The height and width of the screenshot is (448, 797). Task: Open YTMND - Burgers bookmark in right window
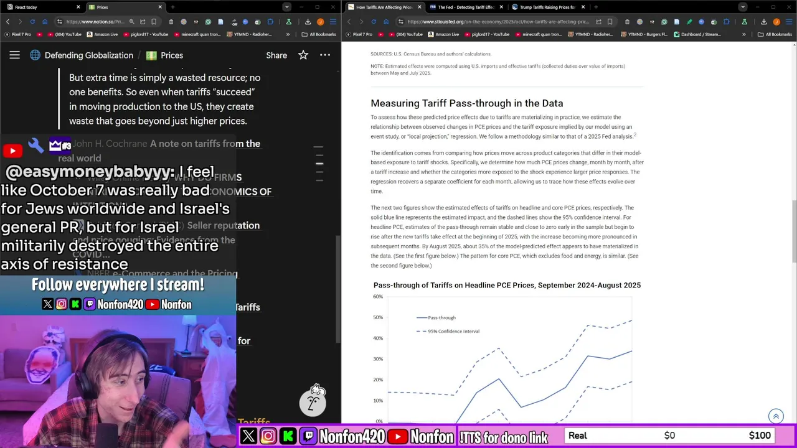(x=644, y=34)
